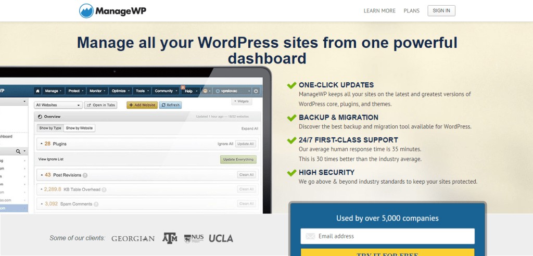The width and height of the screenshot is (533, 256).
Task: Open the Community menu in dashboard
Action: click(166, 91)
